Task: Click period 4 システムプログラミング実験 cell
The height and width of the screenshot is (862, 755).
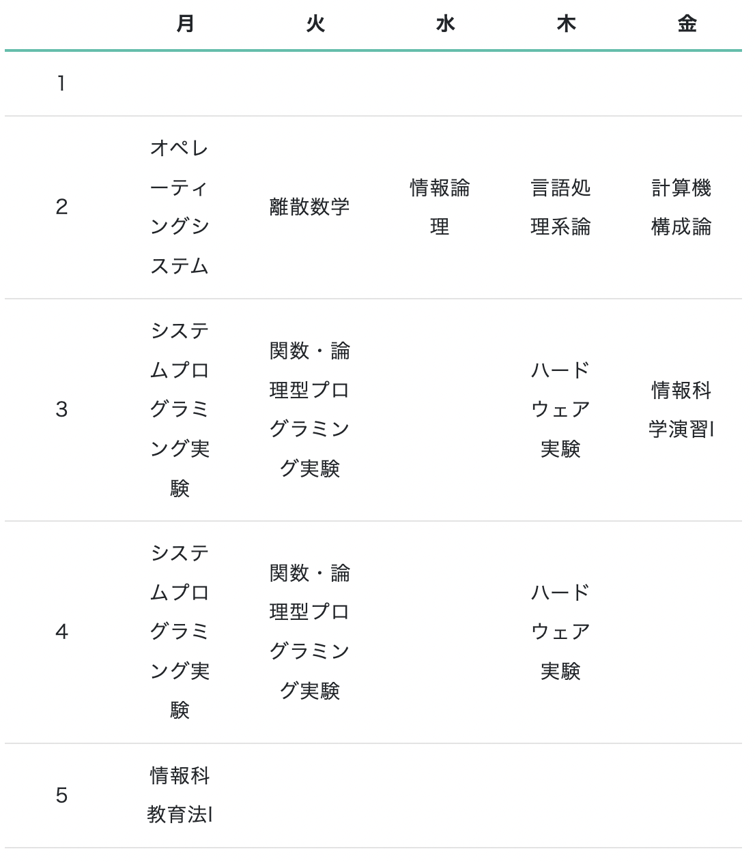Action: 180,632
